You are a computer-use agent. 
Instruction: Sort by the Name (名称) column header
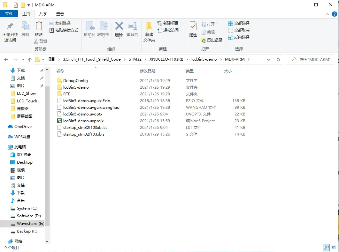point(60,71)
